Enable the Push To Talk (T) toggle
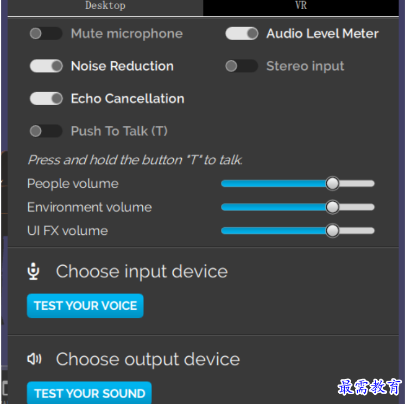The image size is (405, 404). coord(46,131)
